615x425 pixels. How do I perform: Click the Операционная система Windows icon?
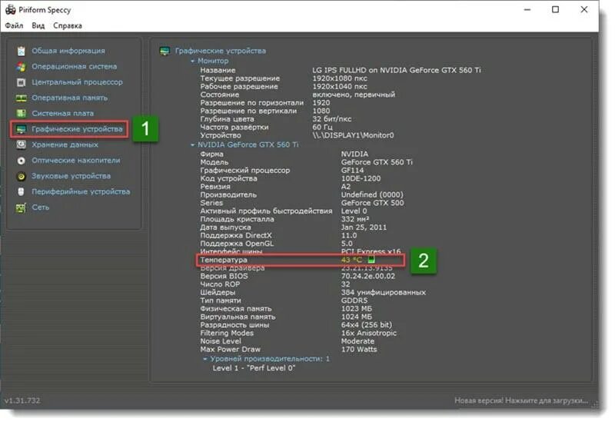(x=22, y=67)
